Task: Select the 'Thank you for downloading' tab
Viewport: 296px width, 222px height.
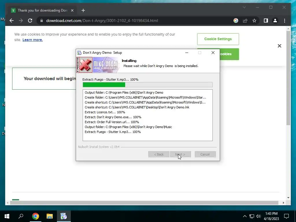Action: pos(43,10)
